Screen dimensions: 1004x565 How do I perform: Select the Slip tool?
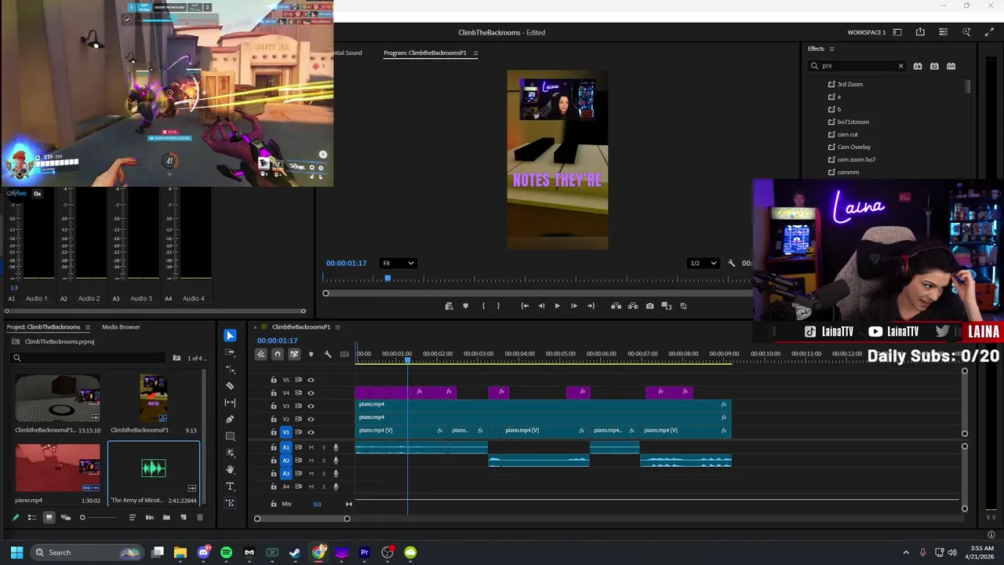coord(230,403)
